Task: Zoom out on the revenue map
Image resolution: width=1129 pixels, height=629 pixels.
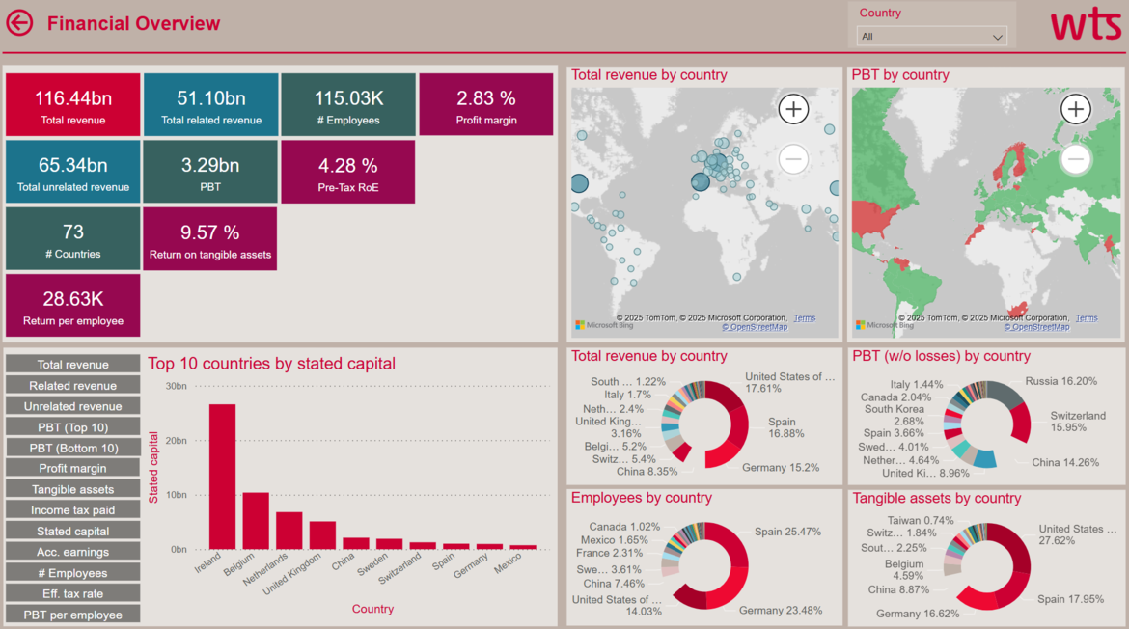Action: coord(793,158)
